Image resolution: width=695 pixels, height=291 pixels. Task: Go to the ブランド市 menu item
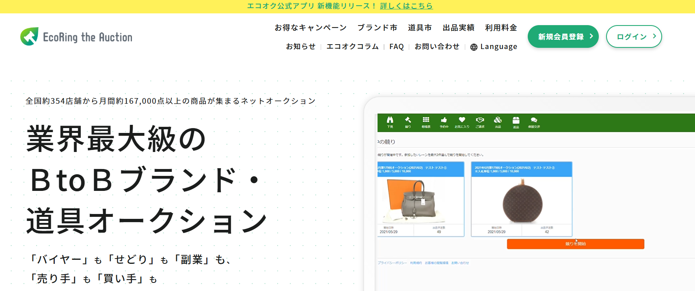(377, 28)
